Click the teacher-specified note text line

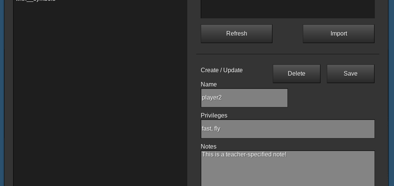coord(244,155)
